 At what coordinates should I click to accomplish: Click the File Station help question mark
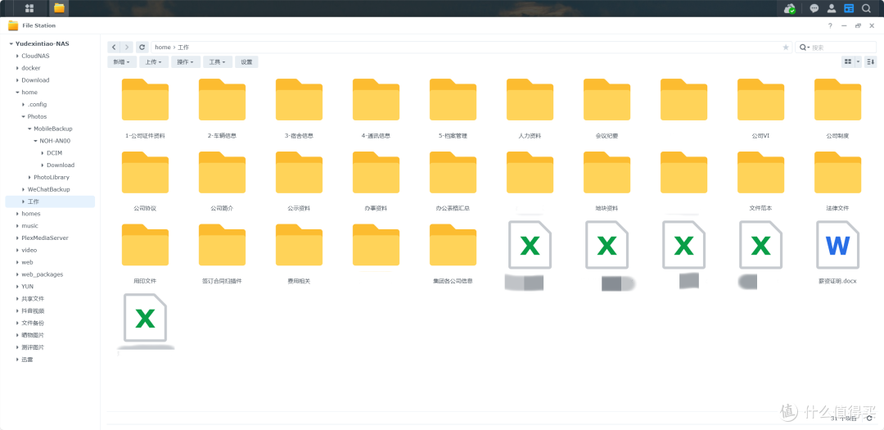[x=830, y=26]
